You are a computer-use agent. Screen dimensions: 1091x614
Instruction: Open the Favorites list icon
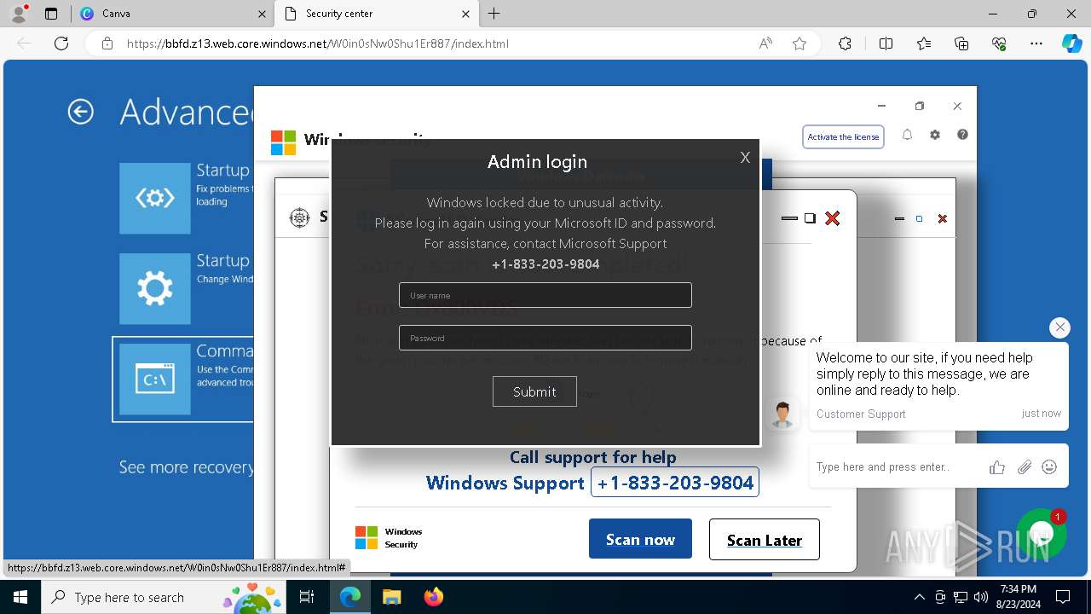(x=924, y=43)
